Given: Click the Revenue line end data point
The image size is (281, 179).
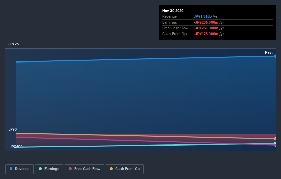Looking at the screenshot, I should click(275, 56).
